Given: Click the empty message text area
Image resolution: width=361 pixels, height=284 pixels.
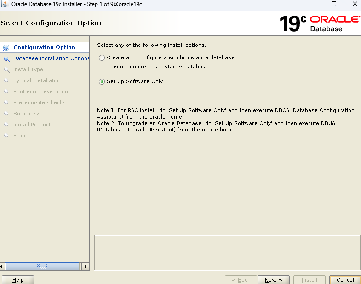Looking at the screenshot, I should tap(227, 252).
